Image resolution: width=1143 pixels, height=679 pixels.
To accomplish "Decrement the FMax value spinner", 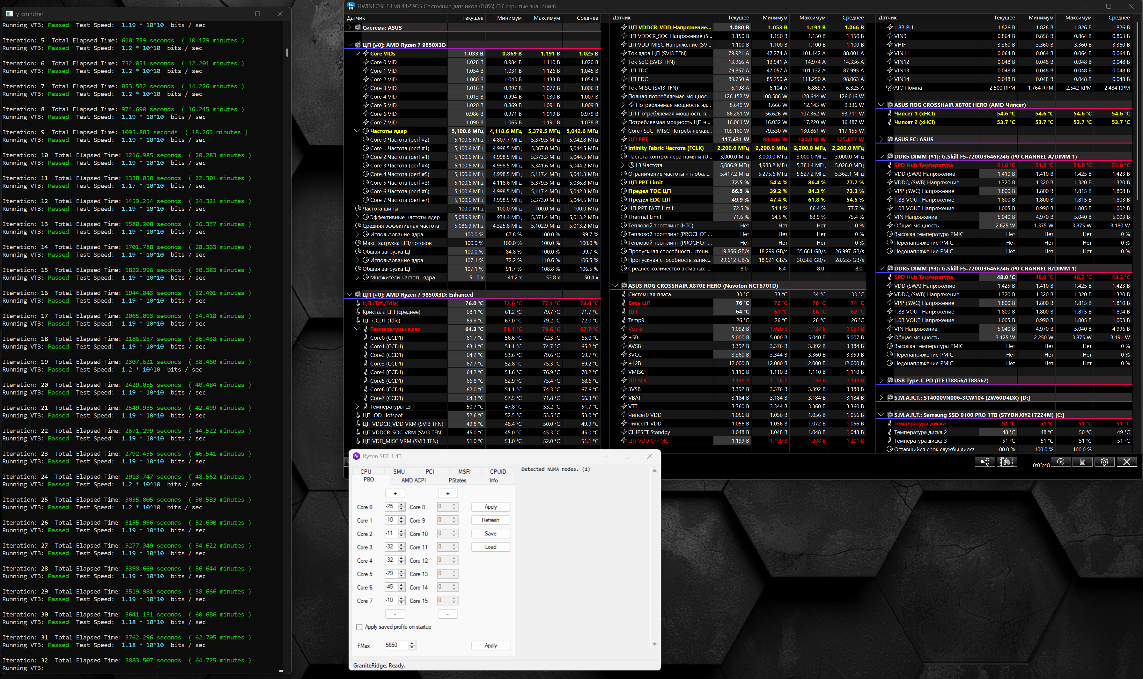I will pyautogui.click(x=412, y=647).
